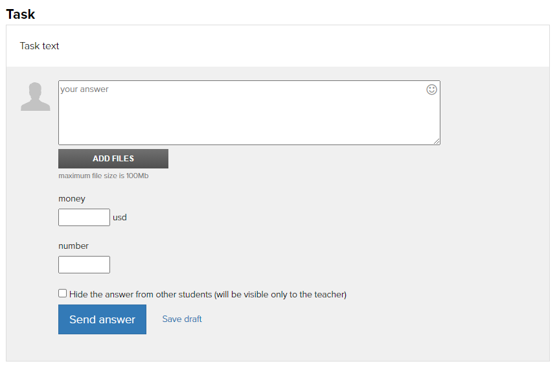The width and height of the screenshot is (557, 368).
Task: Focus the 'your answer' text area
Action: (x=249, y=113)
